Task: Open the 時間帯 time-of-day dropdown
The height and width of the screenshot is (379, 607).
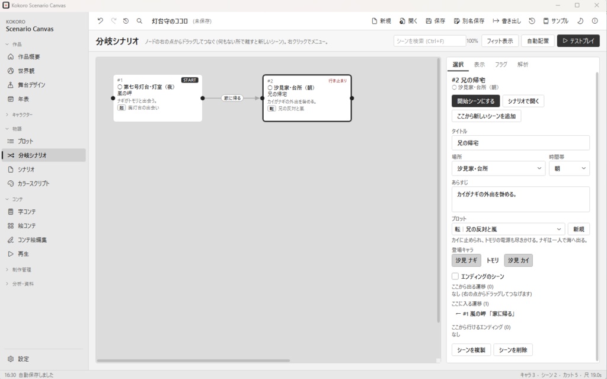Action: [569, 168]
